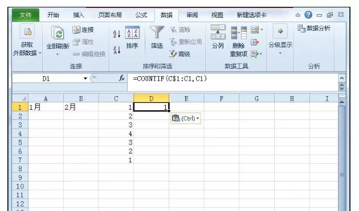Click the fx insert function icon

click(x=121, y=78)
